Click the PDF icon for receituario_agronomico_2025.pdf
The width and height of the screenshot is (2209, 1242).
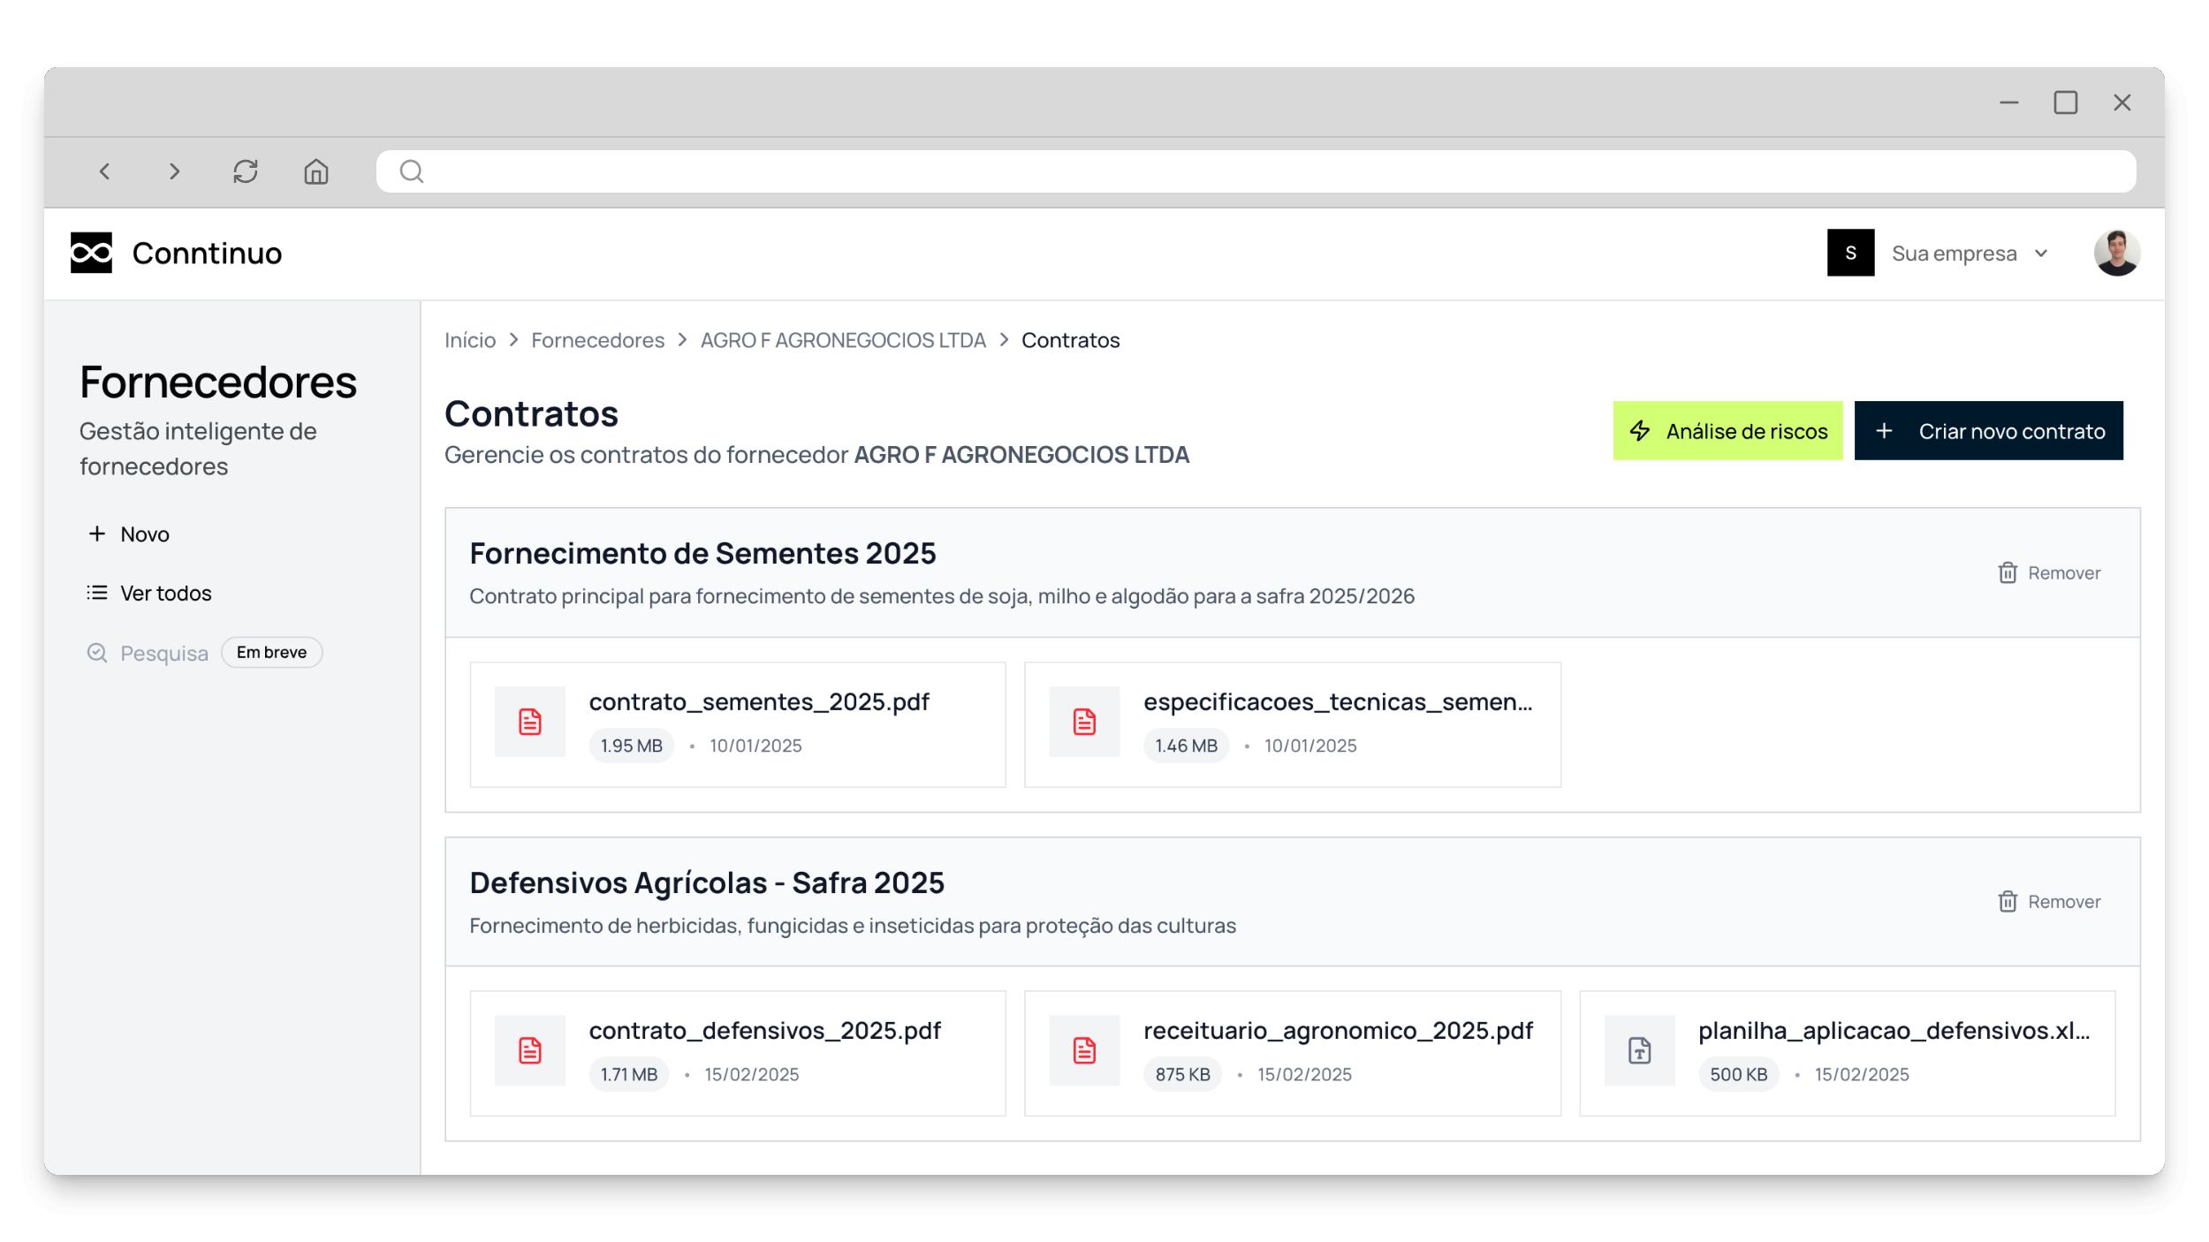click(1084, 1050)
